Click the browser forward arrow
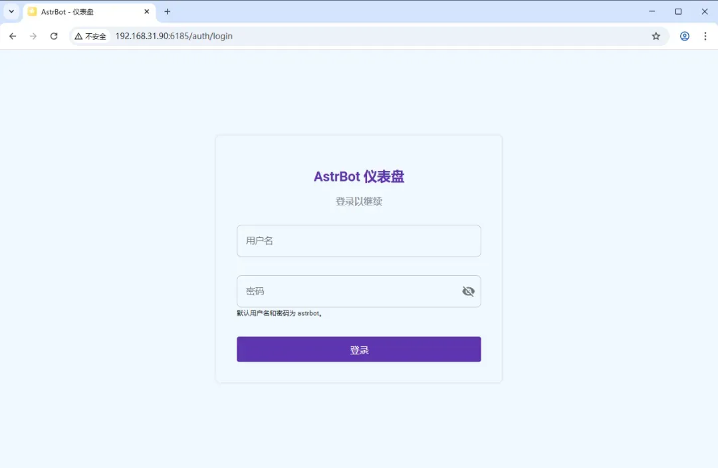718x468 pixels. 33,36
